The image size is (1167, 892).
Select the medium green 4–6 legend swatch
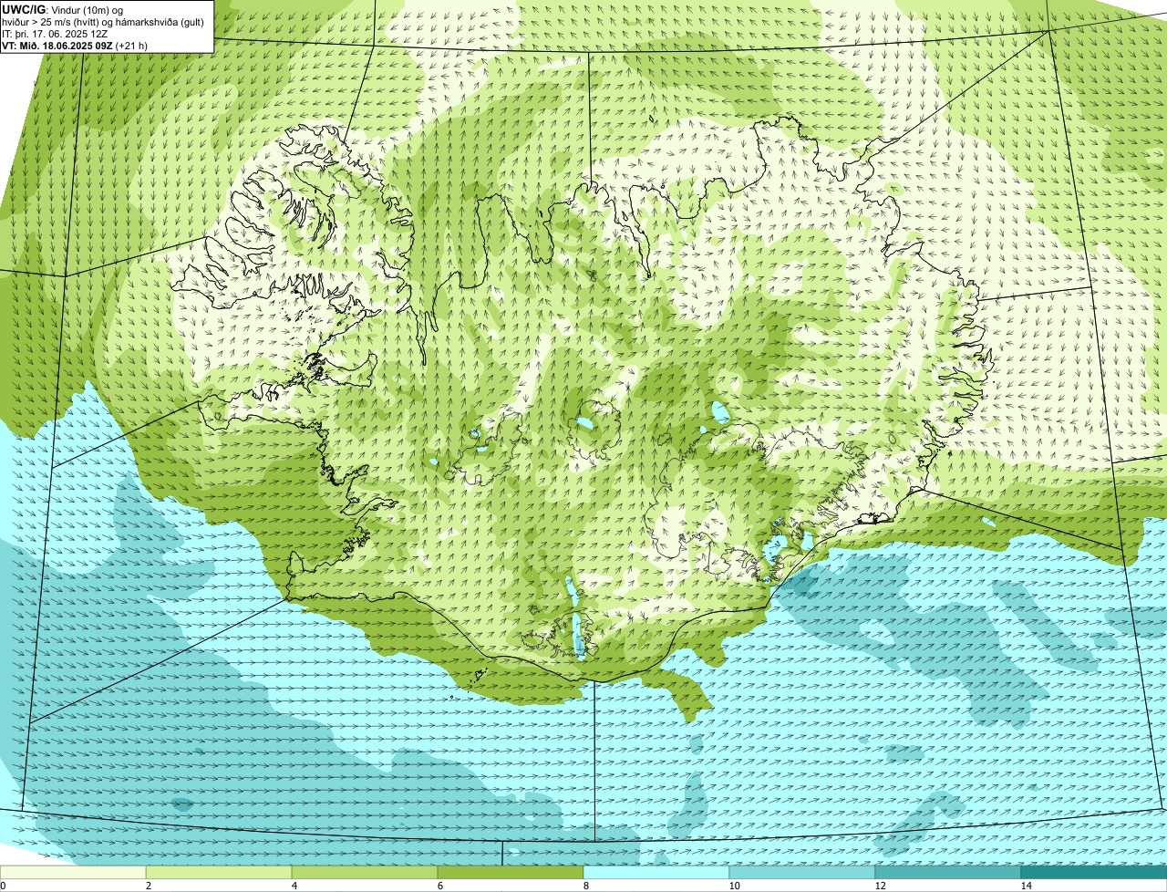pos(365,873)
